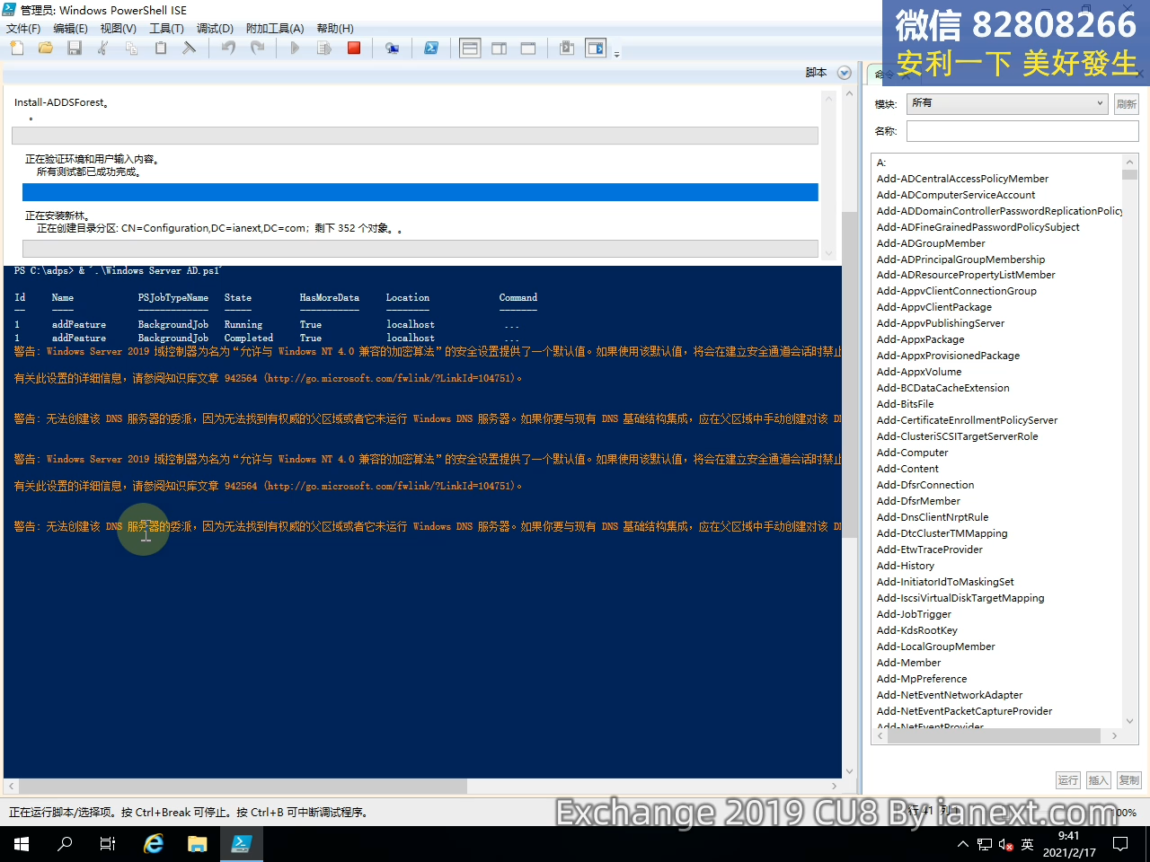
Task: Click the network tray icon
Action: coord(985,844)
